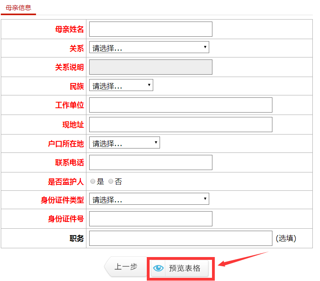Screen dimensions: 320x281
Task: Click the eye icon on preview button
Action: click(158, 268)
